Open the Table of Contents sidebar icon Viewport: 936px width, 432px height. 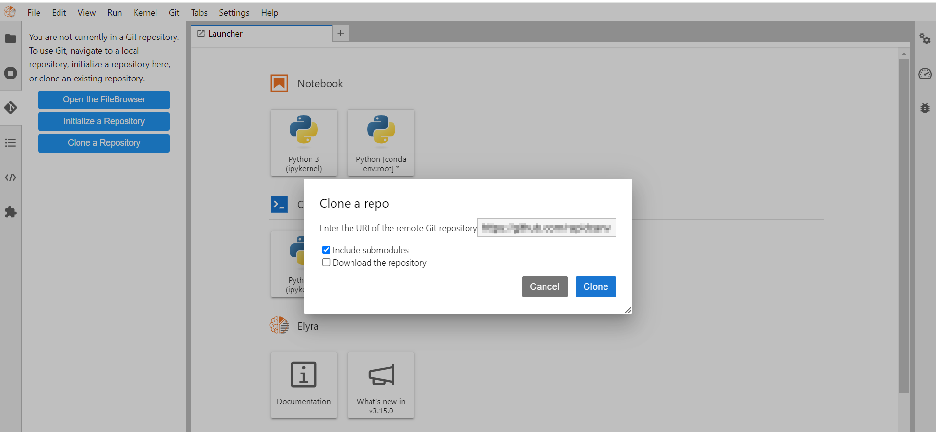(10, 143)
